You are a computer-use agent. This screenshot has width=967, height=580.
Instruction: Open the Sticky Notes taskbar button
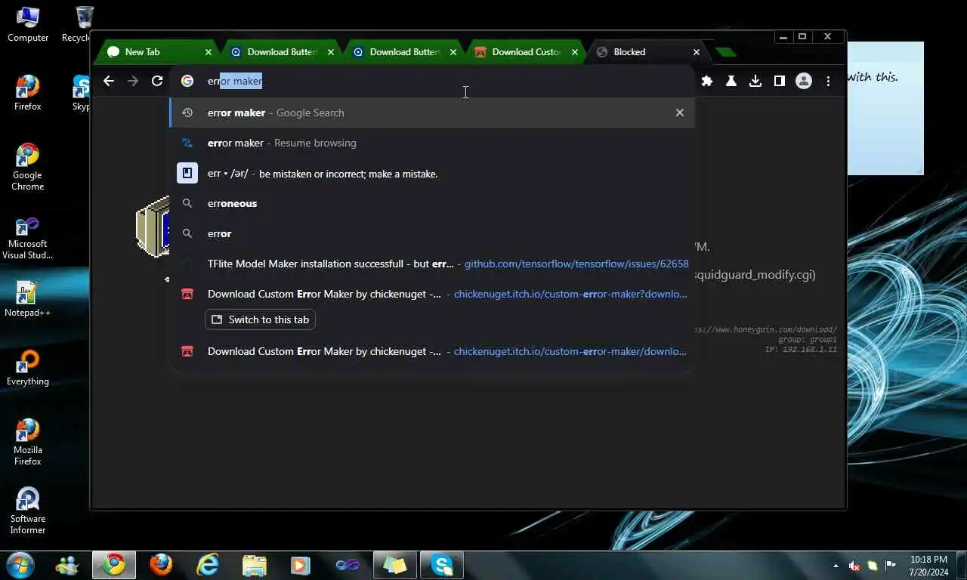[x=395, y=565]
